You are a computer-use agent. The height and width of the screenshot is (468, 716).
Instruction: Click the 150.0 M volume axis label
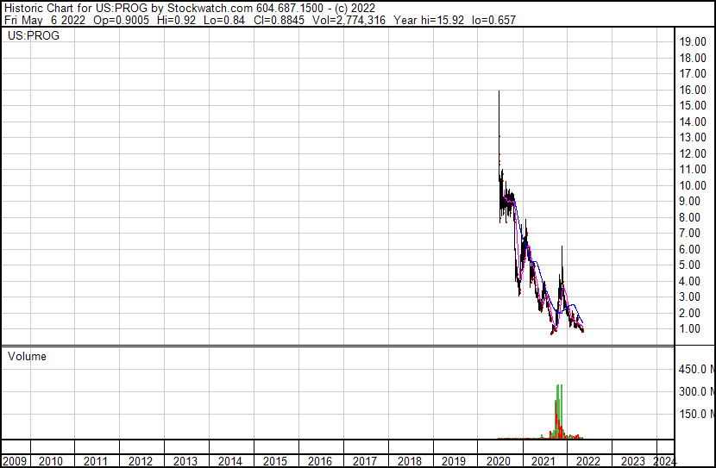click(x=697, y=414)
